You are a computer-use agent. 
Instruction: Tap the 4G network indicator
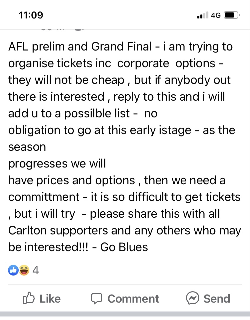(216, 15)
